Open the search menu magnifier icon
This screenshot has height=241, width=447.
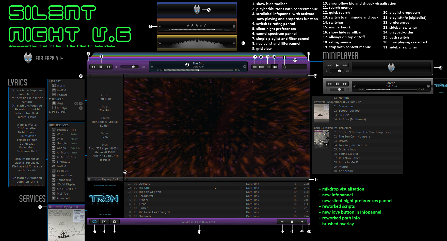pos(284,67)
